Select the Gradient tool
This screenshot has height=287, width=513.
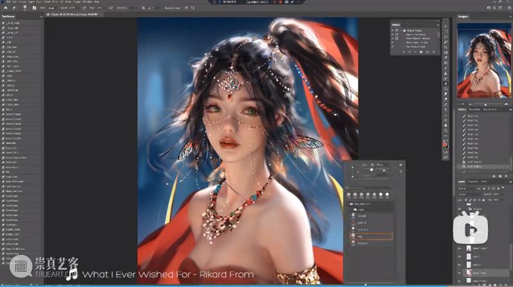coord(446,88)
